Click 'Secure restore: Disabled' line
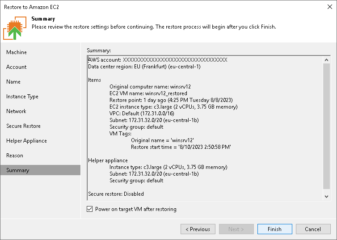The width and height of the screenshot is (337, 240). click(x=116, y=194)
